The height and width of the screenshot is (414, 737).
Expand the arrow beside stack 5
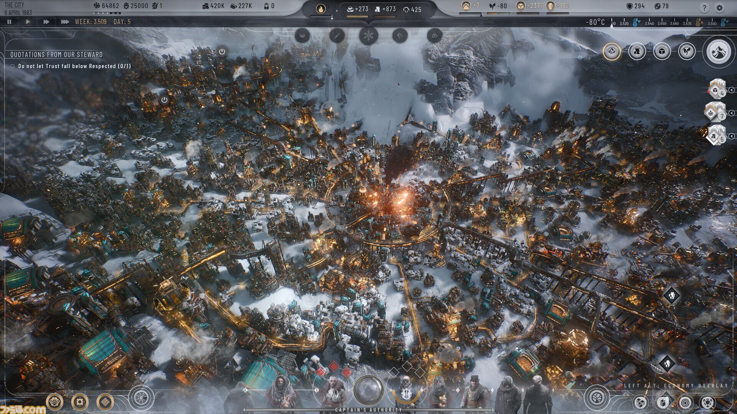pos(732,136)
